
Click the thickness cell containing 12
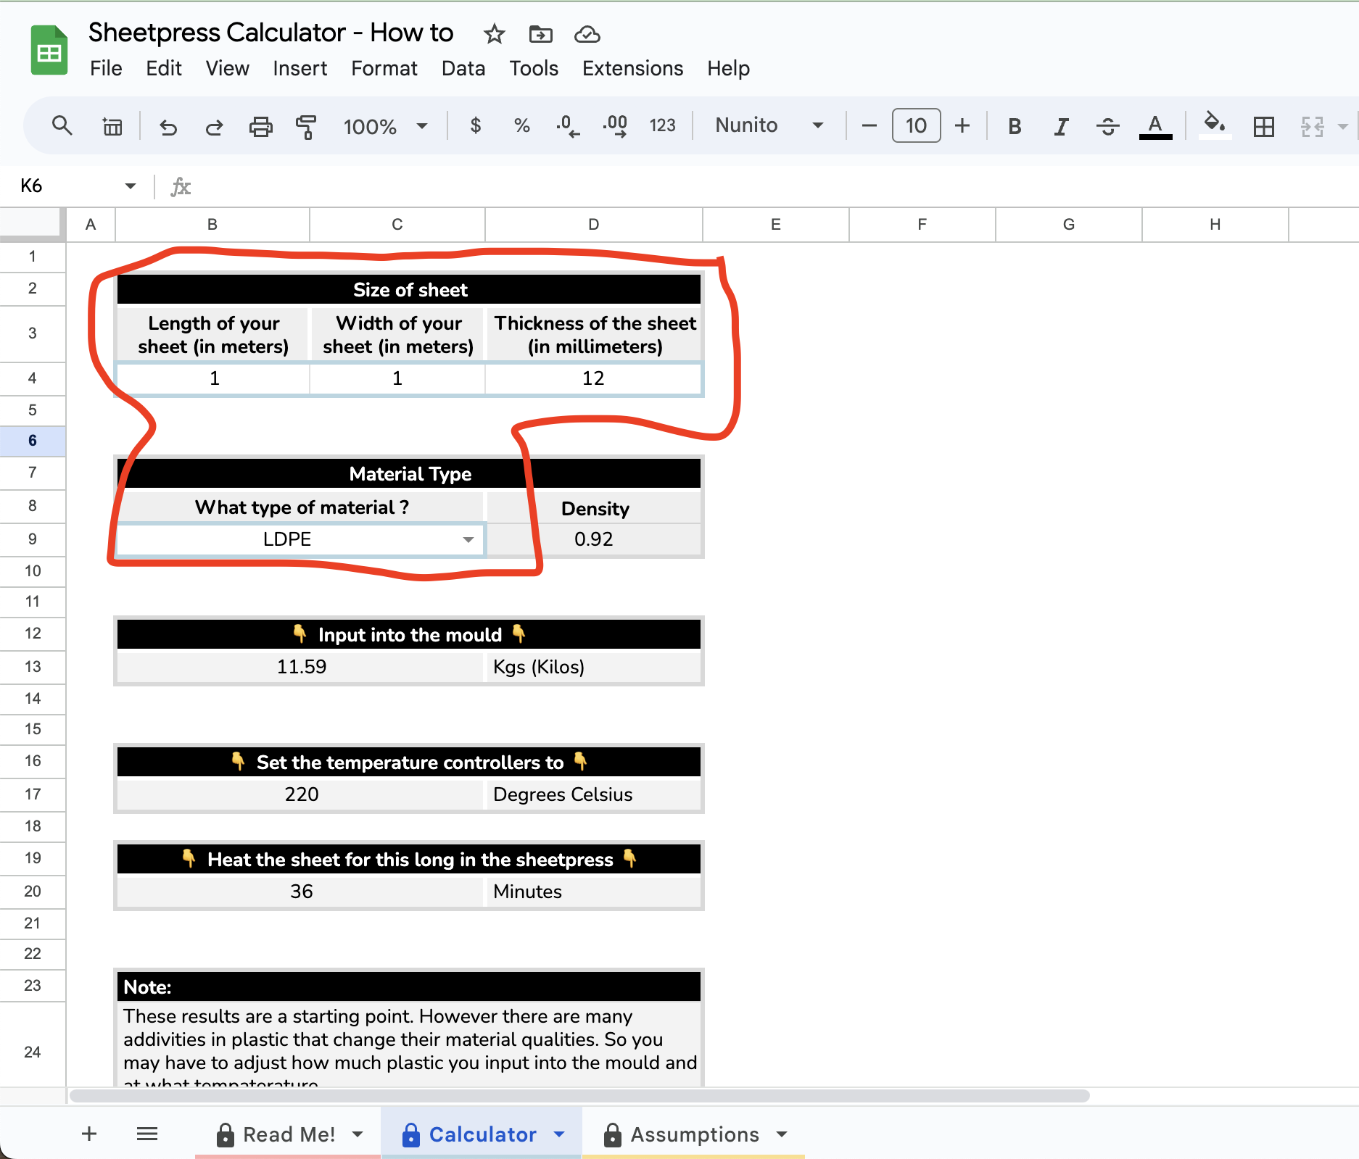point(593,378)
